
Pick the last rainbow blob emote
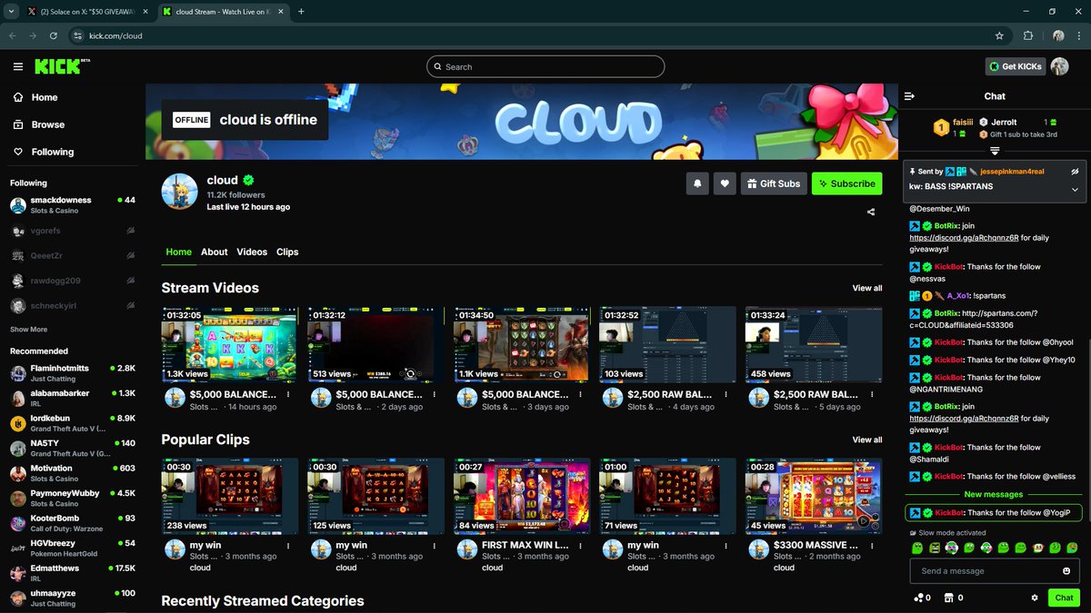pos(1073,549)
